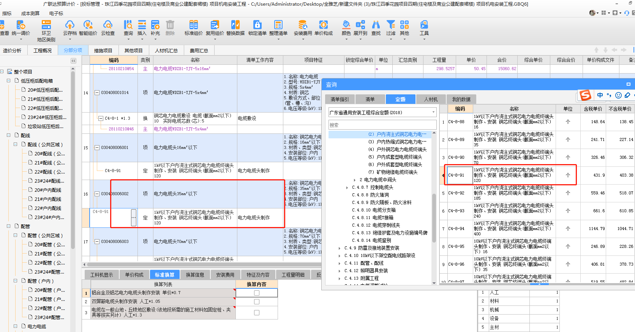Select the C4-8-92 row in query results
Image resolution: width=635 pixels, height=332 pixels.
pos(537,193)
